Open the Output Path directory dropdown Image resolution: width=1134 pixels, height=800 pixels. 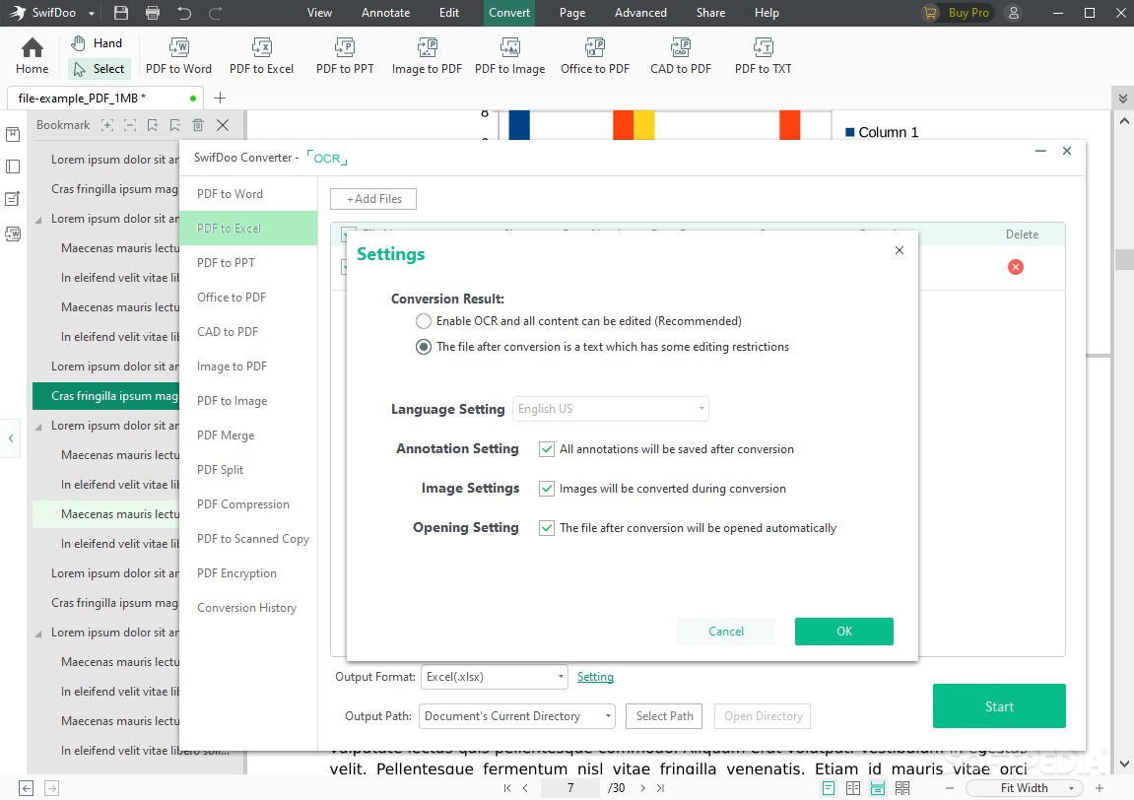click(x=517, y=716)
